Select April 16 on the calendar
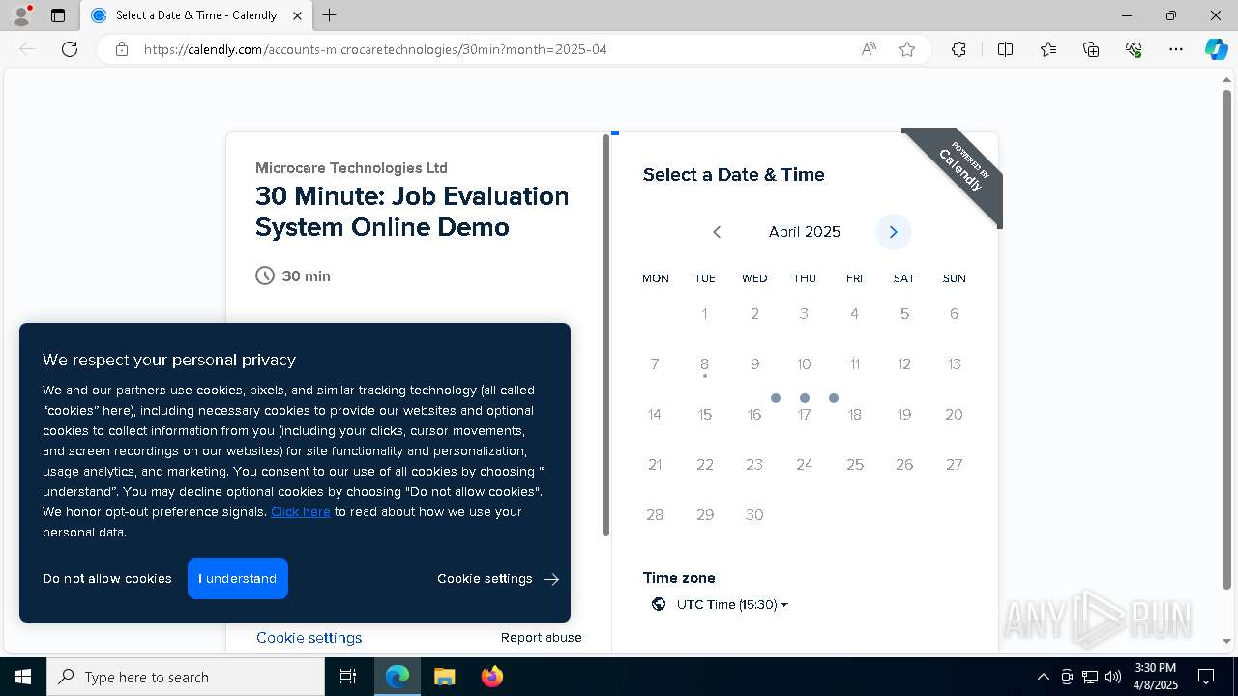The image size is (1238, 696). coord(754,415)
